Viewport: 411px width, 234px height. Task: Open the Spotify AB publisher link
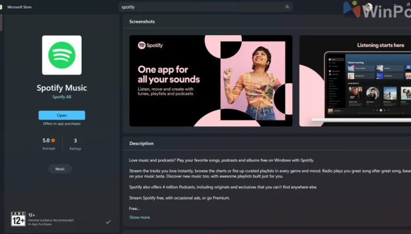click(62, 97)
